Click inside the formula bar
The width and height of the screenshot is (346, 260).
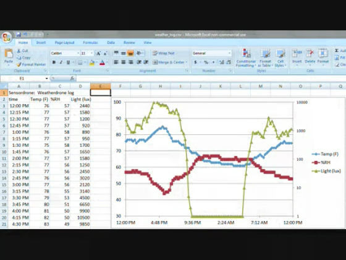(211, 78)
